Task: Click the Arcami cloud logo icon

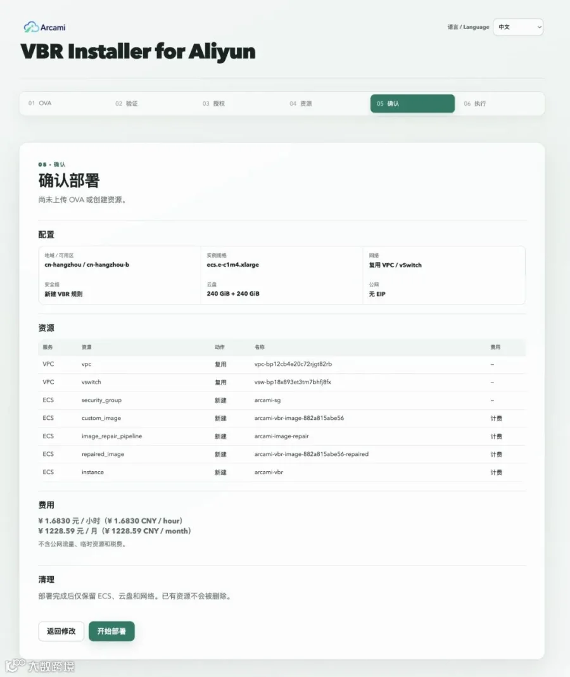Action: tap(31, 27)
